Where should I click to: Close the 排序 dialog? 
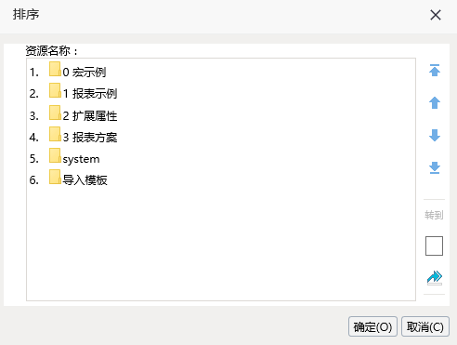tap(436, 15)
